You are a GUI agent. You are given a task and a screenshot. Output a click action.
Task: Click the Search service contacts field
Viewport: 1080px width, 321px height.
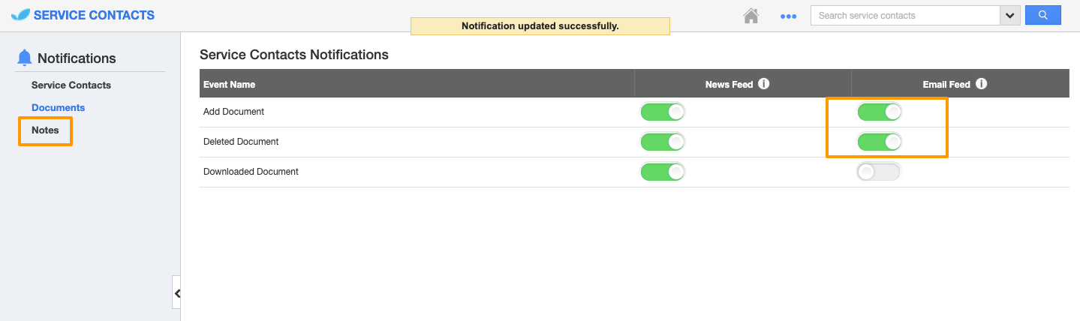[905, 16]
